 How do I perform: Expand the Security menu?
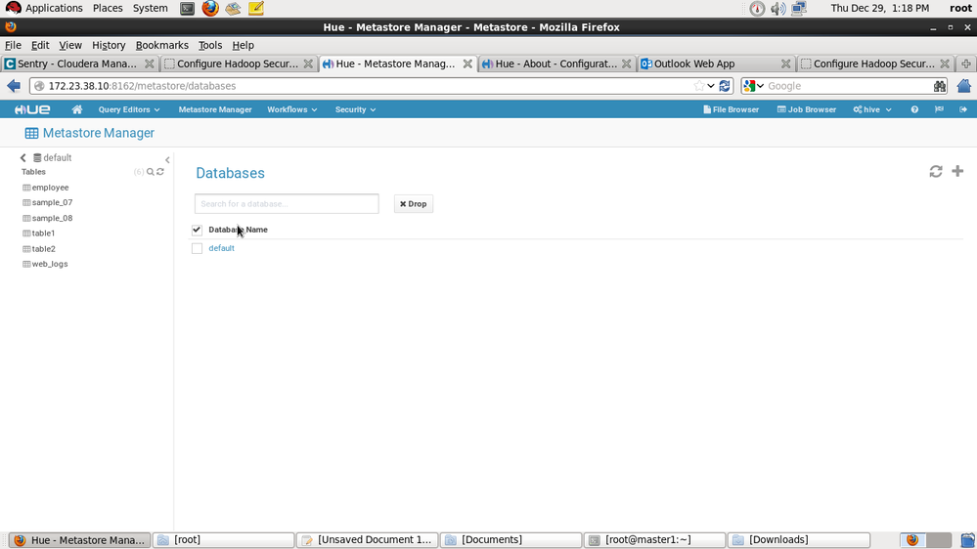(x=355, y=109)
